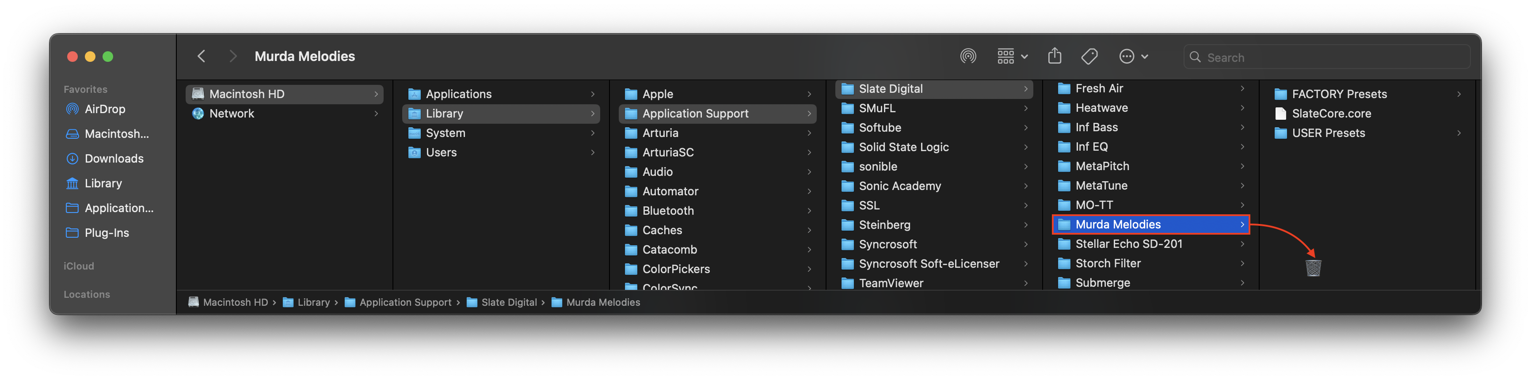Select the Heatwave folder
The image size is (1531, 380).
(x=1150, y=108)
